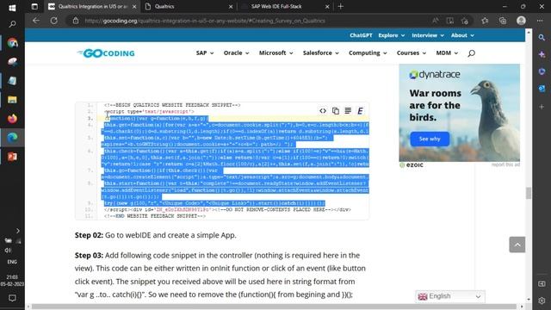This screenshot has width=551, height=310.
Task: Open Windows taskbar search
Action: point(12,24)
